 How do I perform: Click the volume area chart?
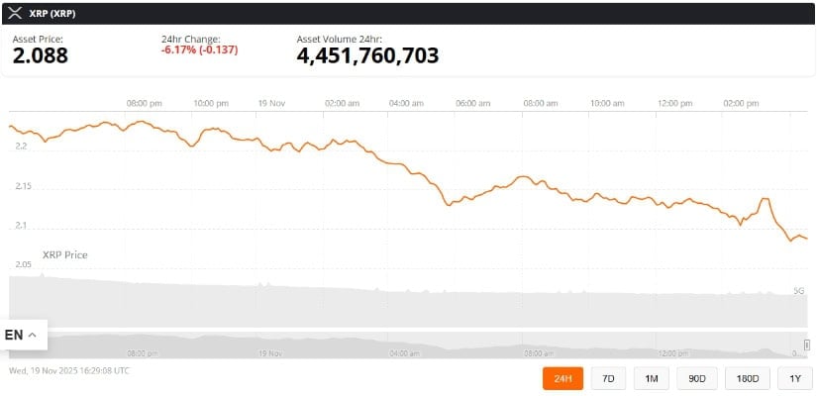point(396,302)
